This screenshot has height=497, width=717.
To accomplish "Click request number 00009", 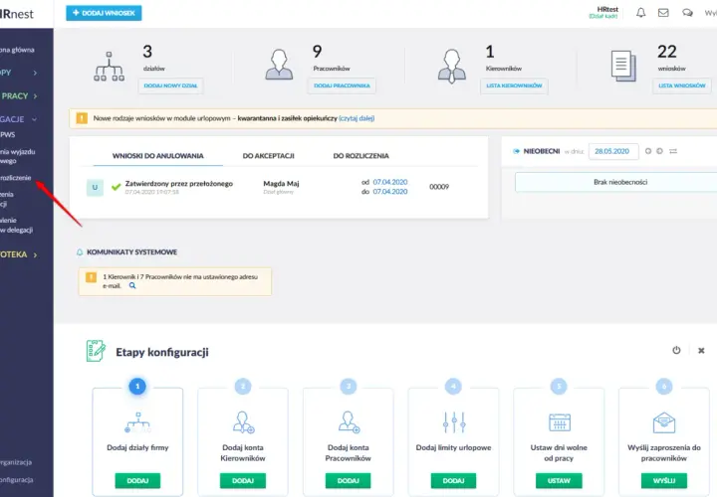I will (439, 187).
